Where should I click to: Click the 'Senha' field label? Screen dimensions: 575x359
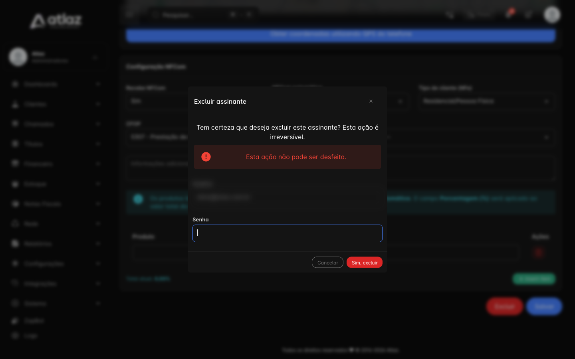200,219
